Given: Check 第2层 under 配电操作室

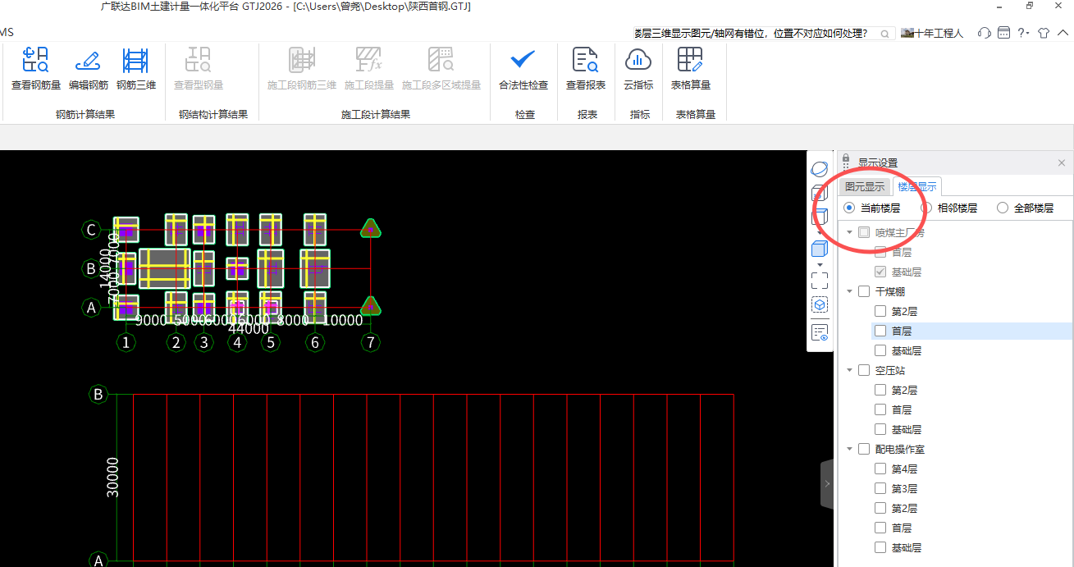Looking at the screenshot, I should pos(880,508).
